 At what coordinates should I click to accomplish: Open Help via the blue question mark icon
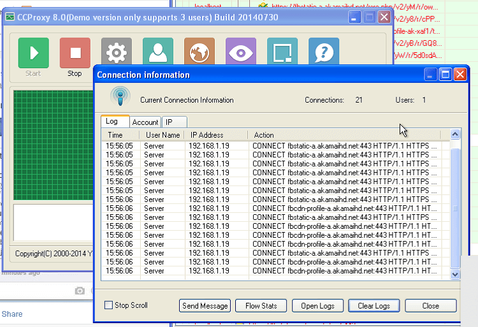pos(324,51)
